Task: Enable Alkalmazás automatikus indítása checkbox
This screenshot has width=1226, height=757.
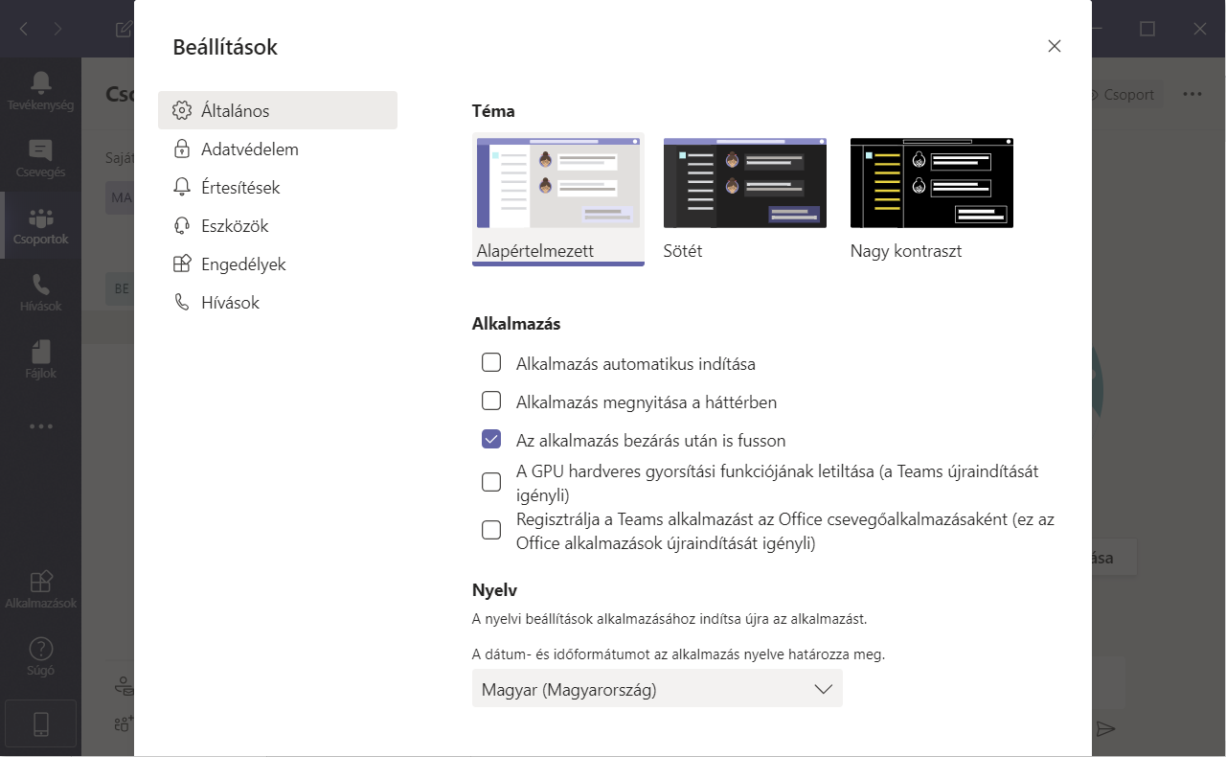Action: click(491, 363)
